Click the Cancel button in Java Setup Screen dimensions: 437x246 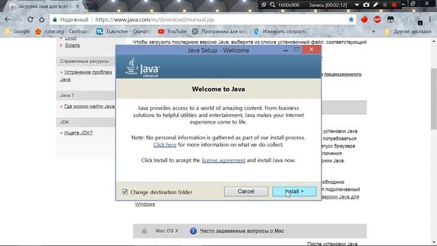(246, 191)
